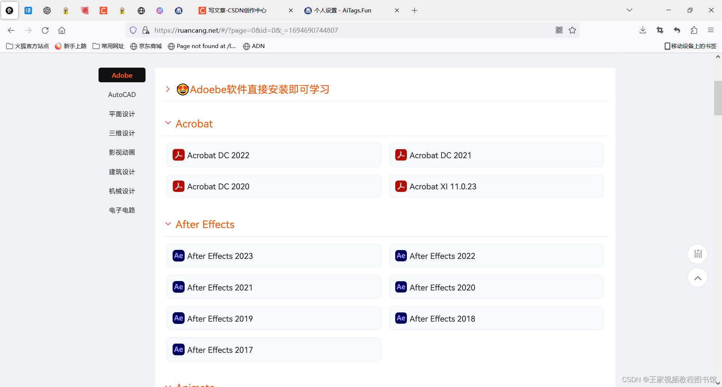Switch to the AiTags.Fun tab
Viewport: 722px width, 387px height.
pos(342,10)
